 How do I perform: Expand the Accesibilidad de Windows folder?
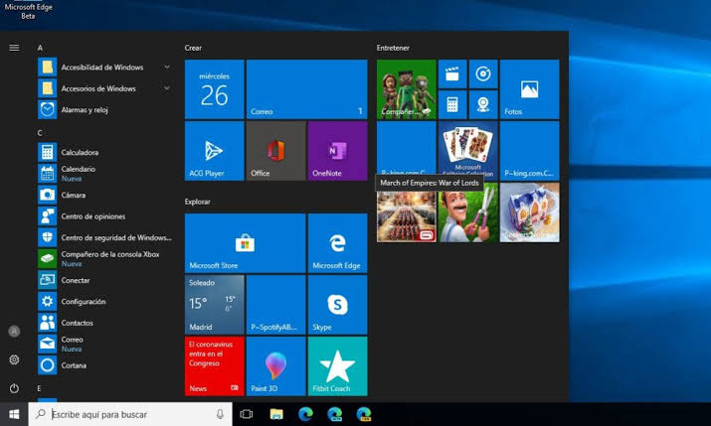tap(102, 68)
